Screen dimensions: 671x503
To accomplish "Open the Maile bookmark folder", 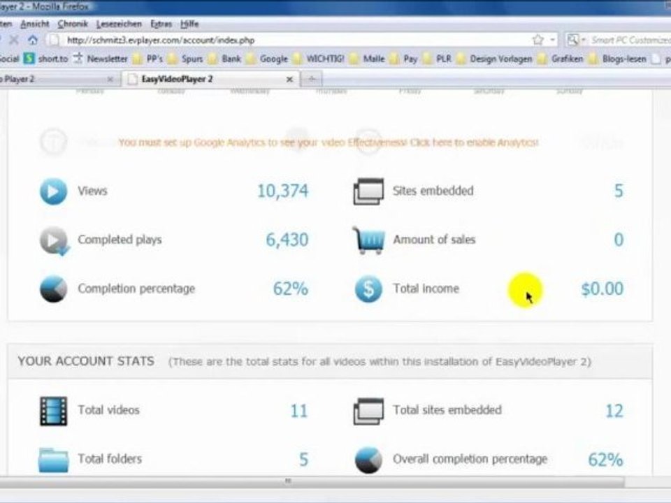I will coord(367,59).
